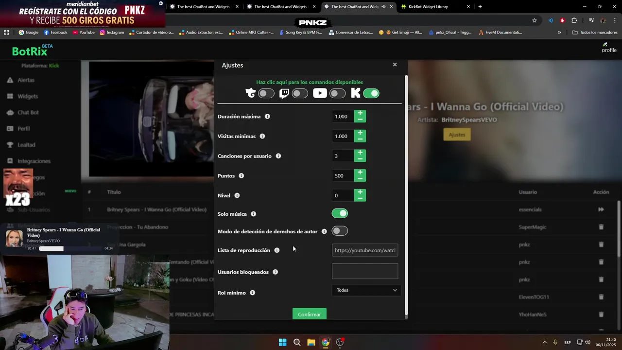Open info icon beside Nivel
The height and width of the screenshot is (350, 622).
click(x=237, y=195)
